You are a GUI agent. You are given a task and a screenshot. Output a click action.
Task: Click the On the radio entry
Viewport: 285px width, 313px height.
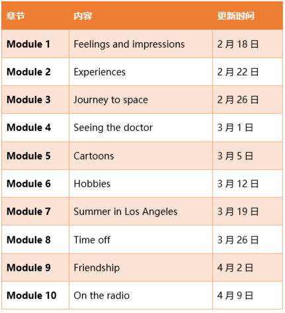click(102, 296)
